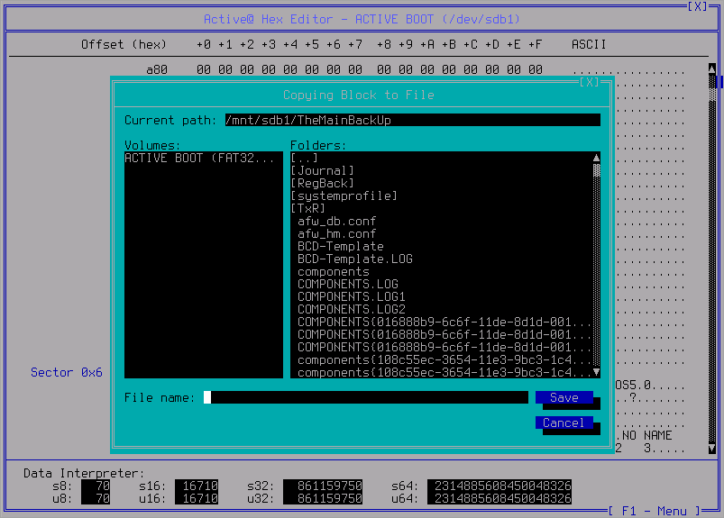Click the ASCII column header
724x518 pixels.
[589, 44]
